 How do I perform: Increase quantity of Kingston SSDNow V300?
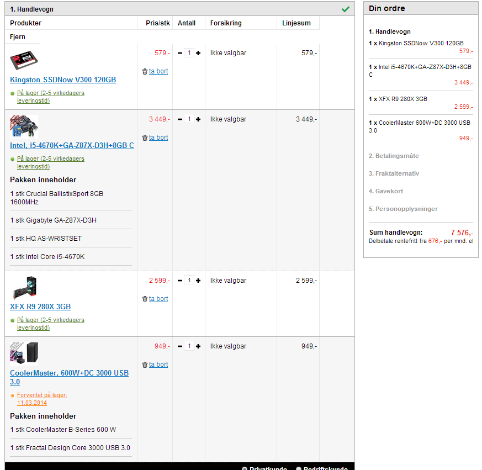(198, 53)
